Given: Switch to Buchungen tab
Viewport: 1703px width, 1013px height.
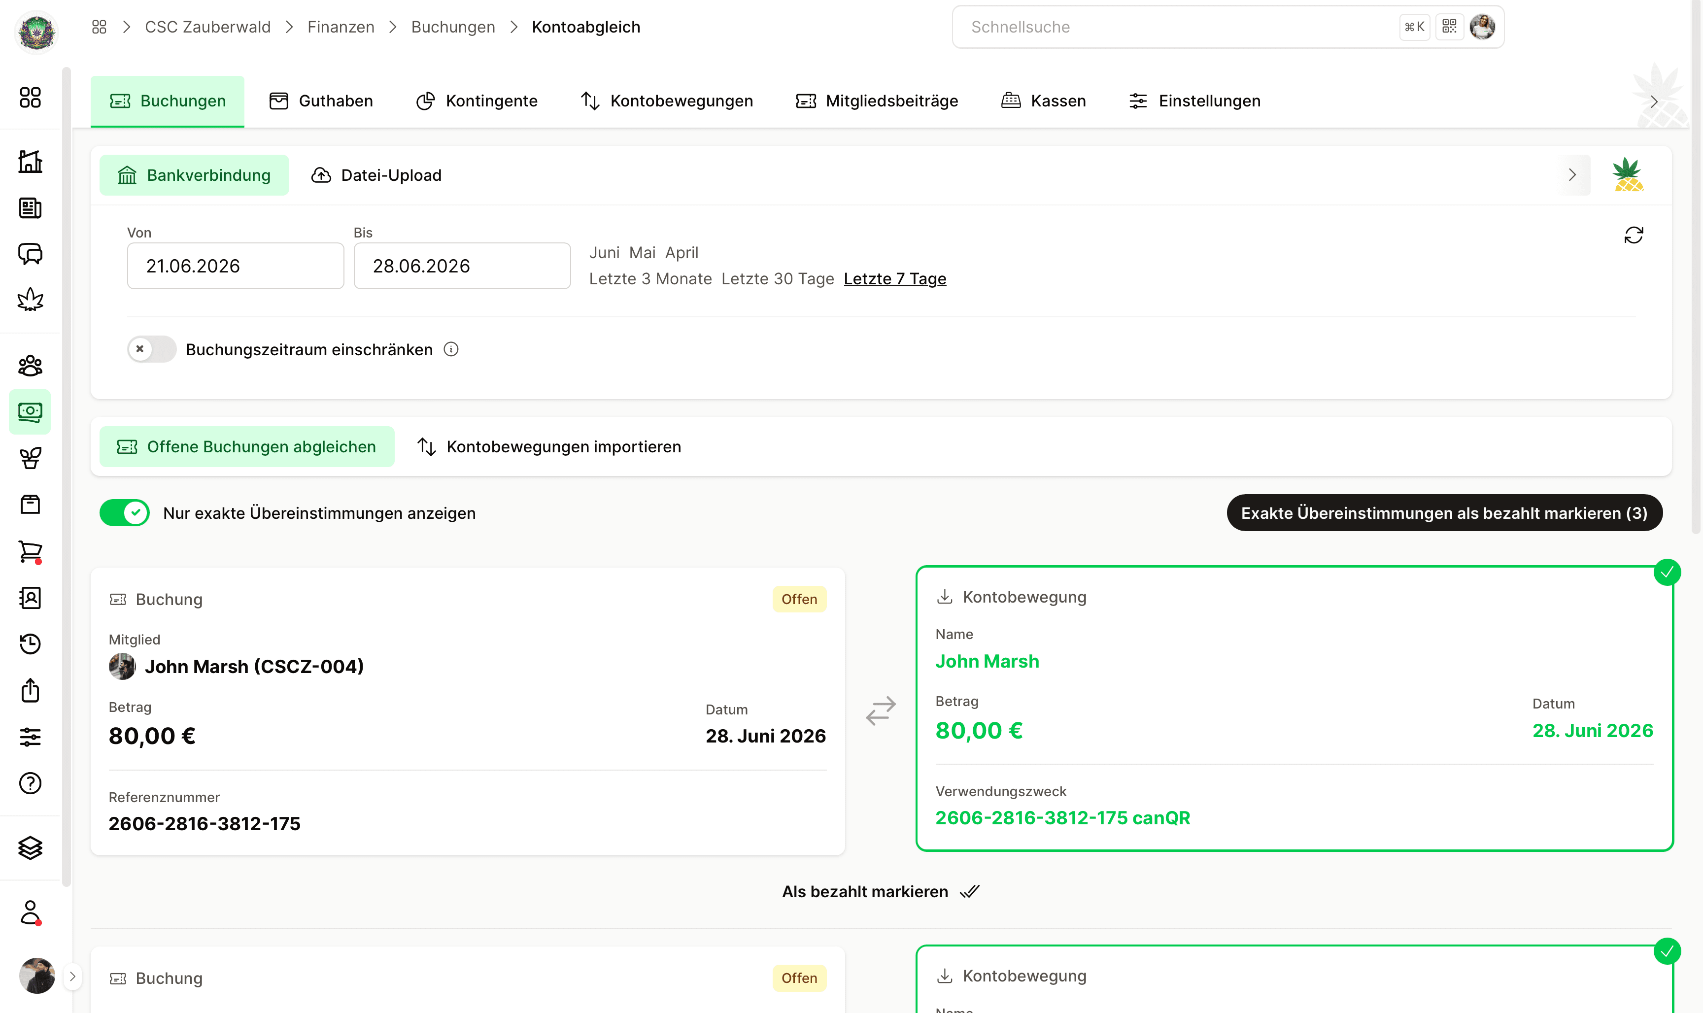Looking at the screenshot, I should [167, 101].
